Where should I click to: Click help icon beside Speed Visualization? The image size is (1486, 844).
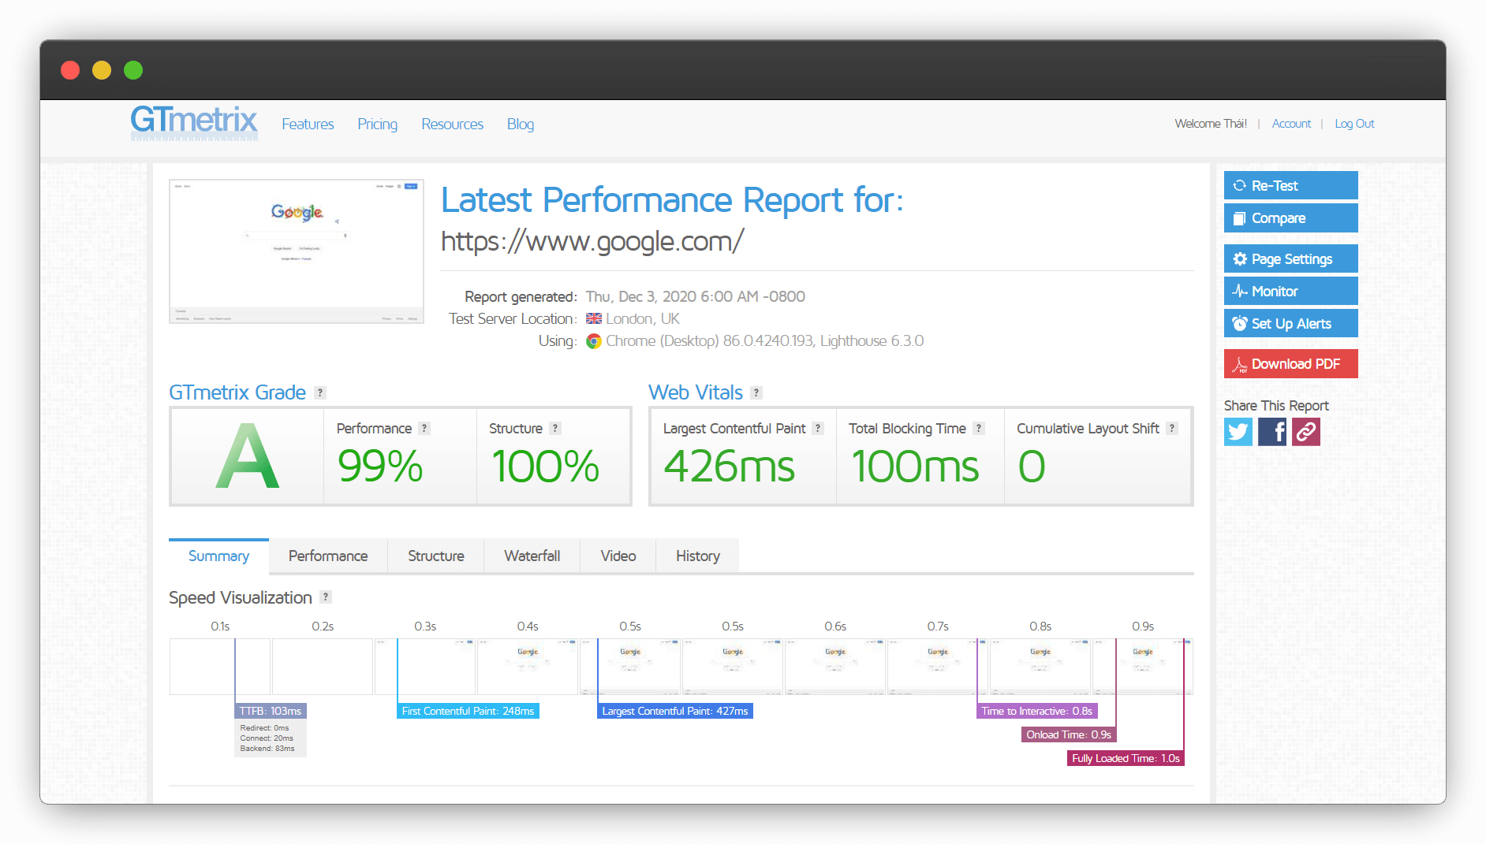point(326,597)
